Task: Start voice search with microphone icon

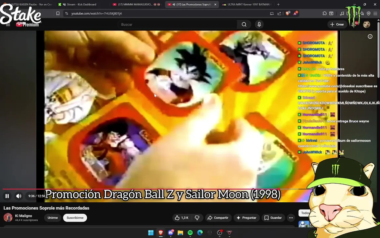Action: pyautogui.click(x=259, y=24)
